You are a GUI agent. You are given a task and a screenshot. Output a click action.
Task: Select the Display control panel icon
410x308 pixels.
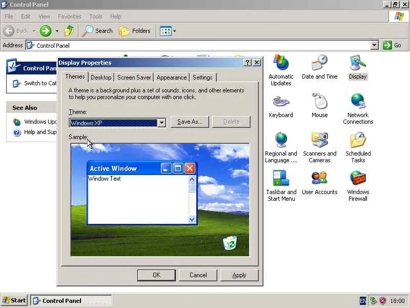coord(358,63)
